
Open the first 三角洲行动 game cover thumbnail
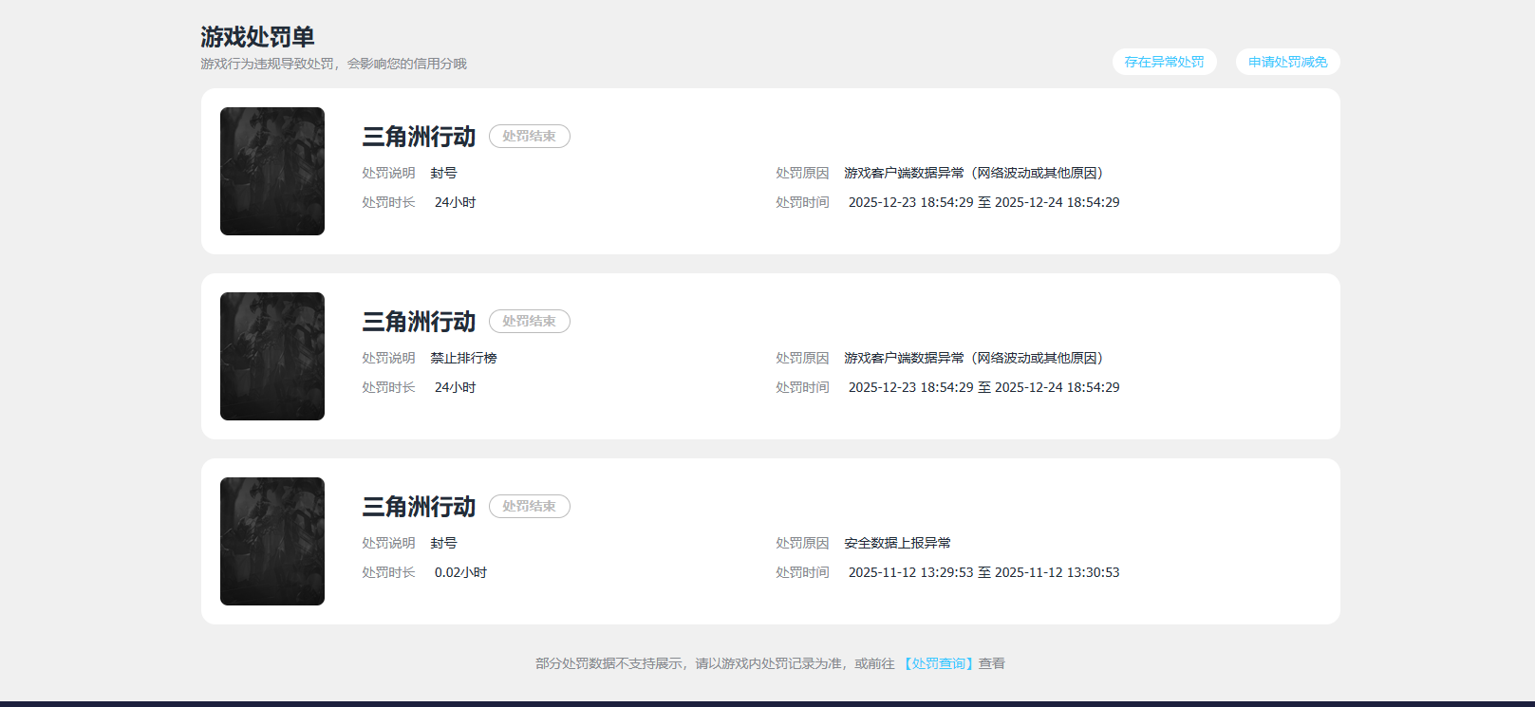pyautogui.click(x=272, y=171)
